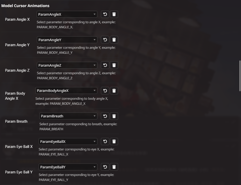The image size is (241, 185).
Task: Reset Param Eye Ball Y to default
Action: 105,167
